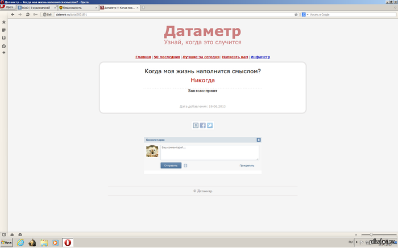Click VK logo in comments header
398x248 pixels.
tap(258, 140)
